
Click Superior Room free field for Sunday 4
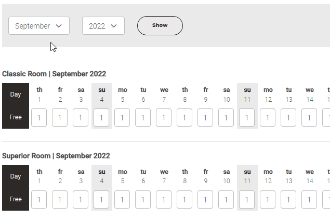[x=101, y=199]
